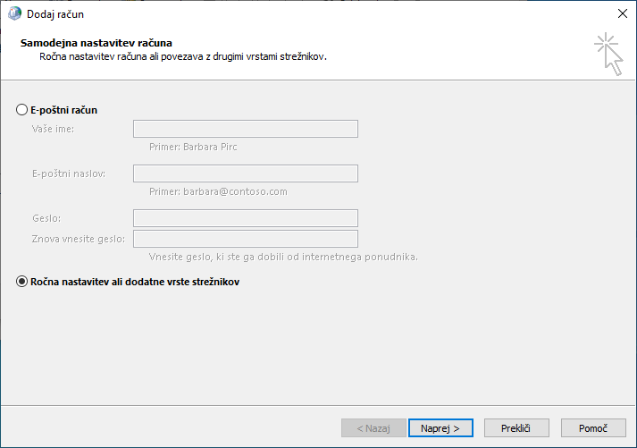The width and height of the screenshot is (637, 448).
Task: Click the Vaše ime: label
Action: 53,129
